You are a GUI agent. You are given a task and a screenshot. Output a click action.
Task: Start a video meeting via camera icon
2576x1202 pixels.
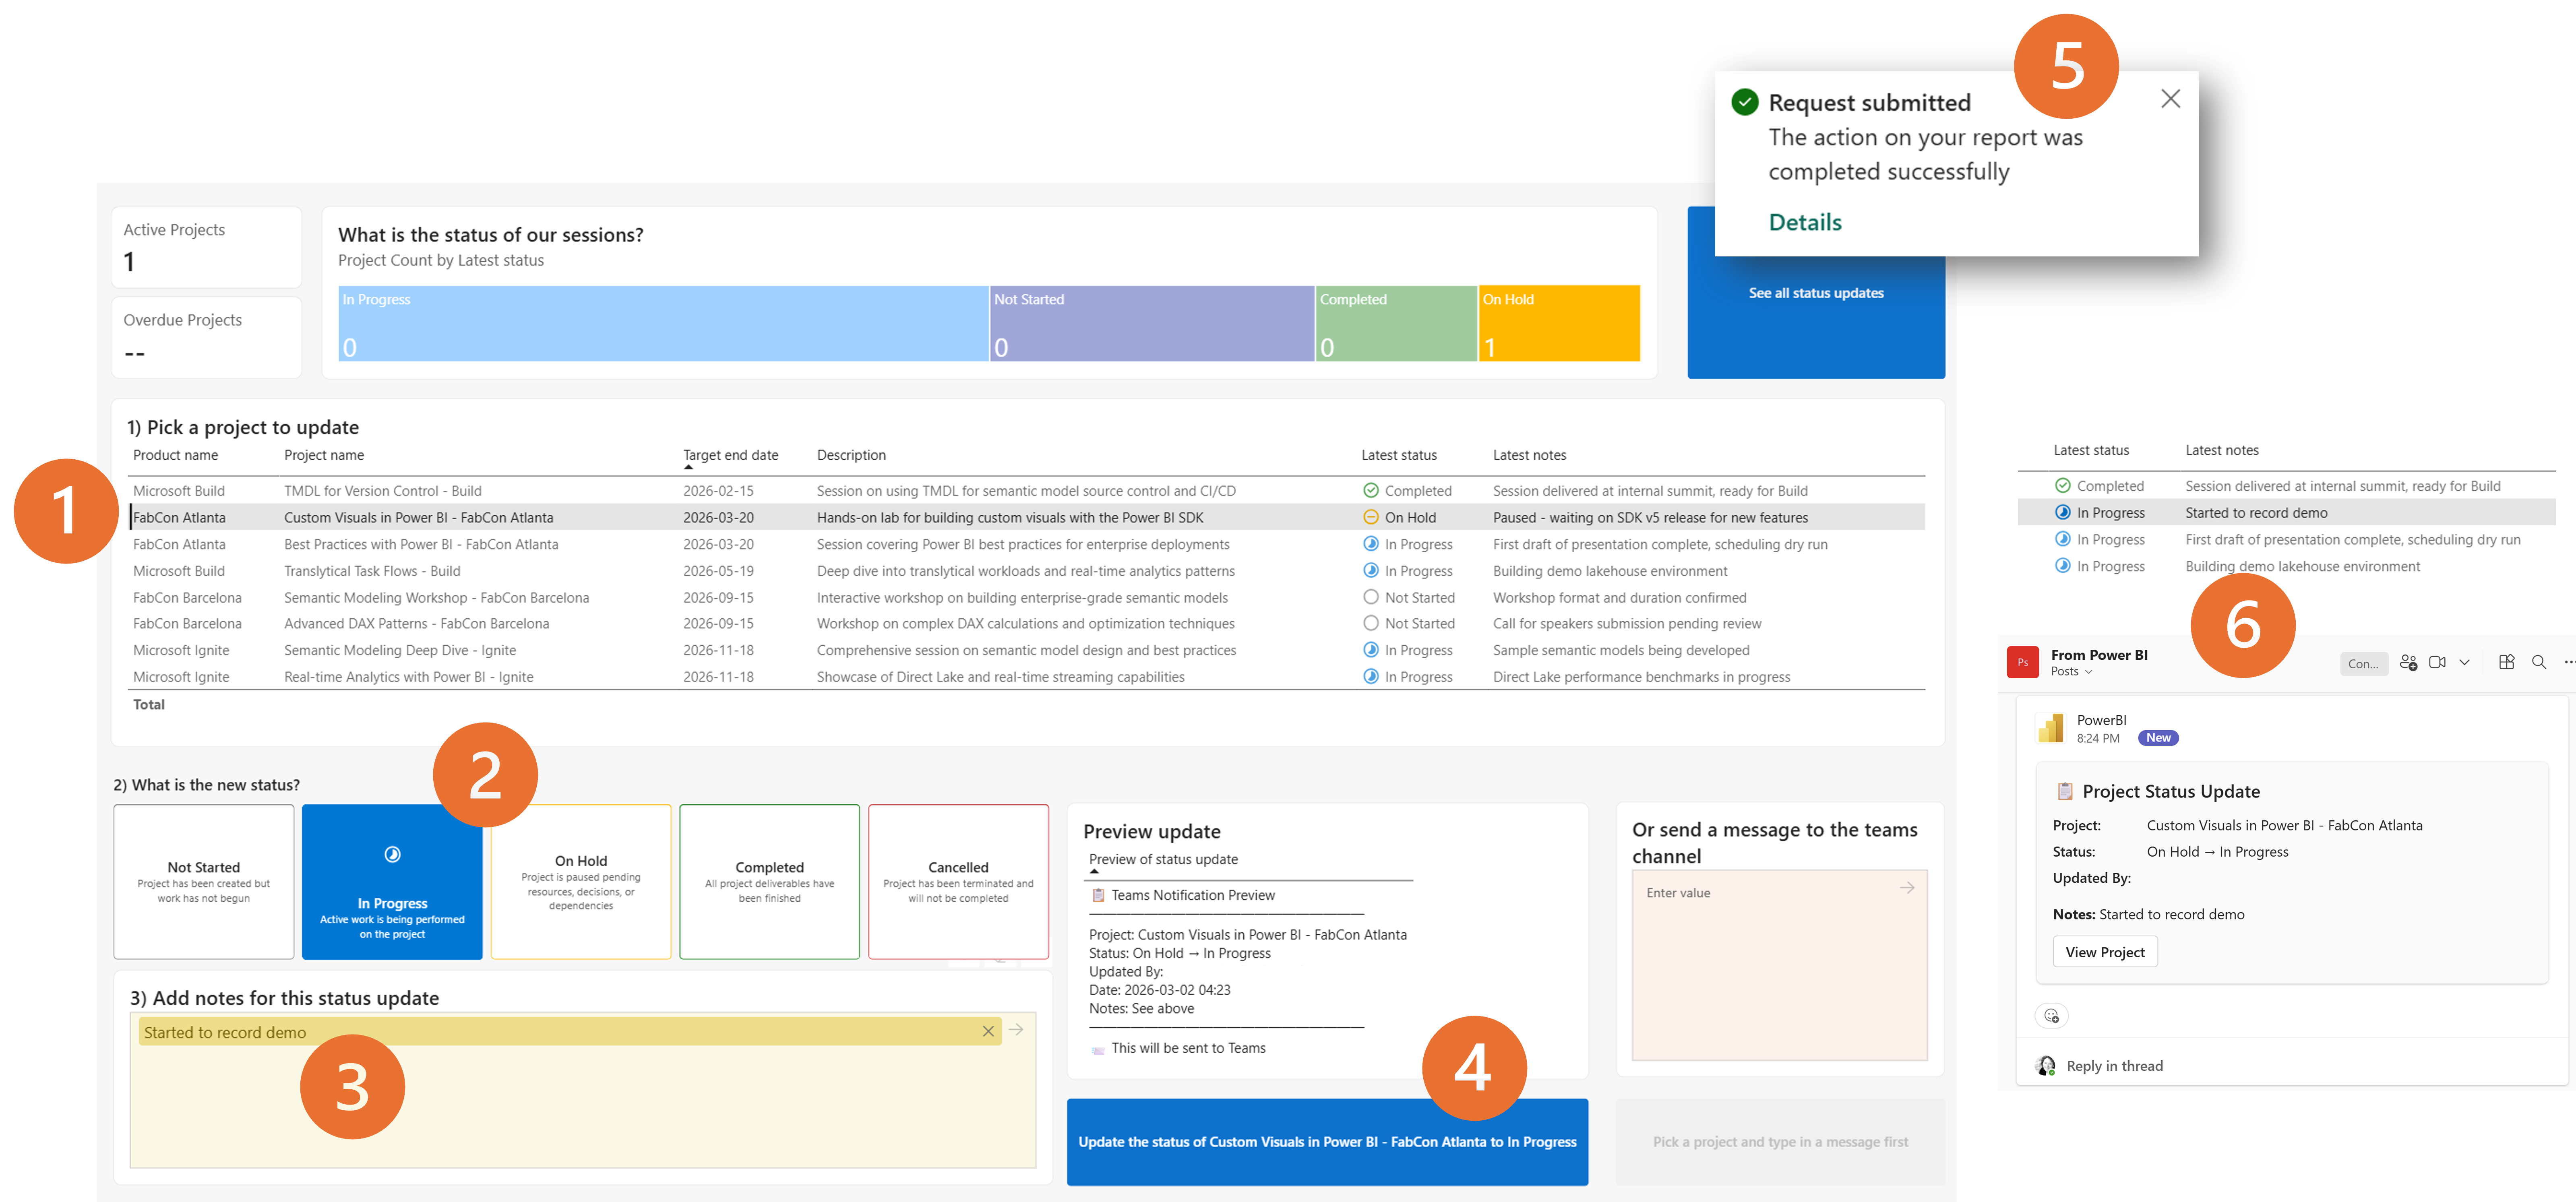point(2437,662)
